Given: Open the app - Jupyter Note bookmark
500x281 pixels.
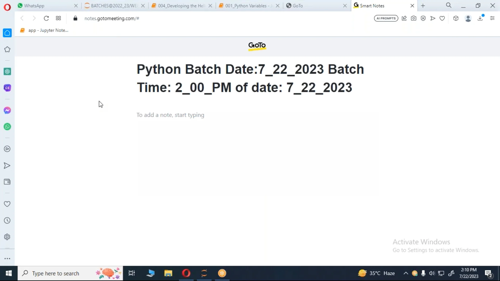Looking at the screenshot, I should pyautogui.click(x=44, y=30).
